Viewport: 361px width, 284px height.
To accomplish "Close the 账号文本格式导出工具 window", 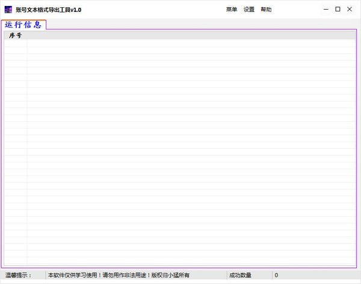I will [x=350, y=9].
